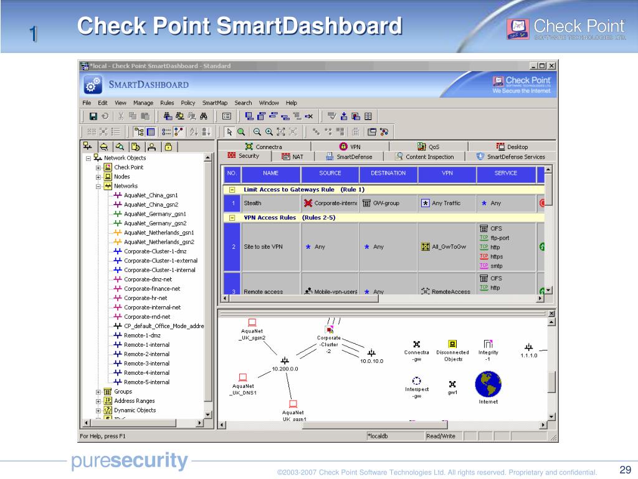638x479 pixels.
Task: Open the Policy menu
Action: (x=188, y=103)
